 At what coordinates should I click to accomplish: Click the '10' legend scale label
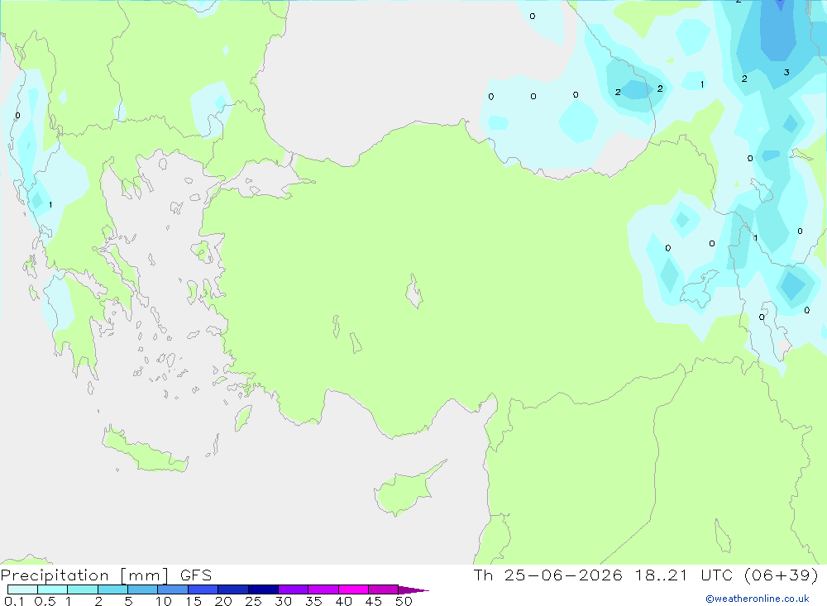coord(164,601)
